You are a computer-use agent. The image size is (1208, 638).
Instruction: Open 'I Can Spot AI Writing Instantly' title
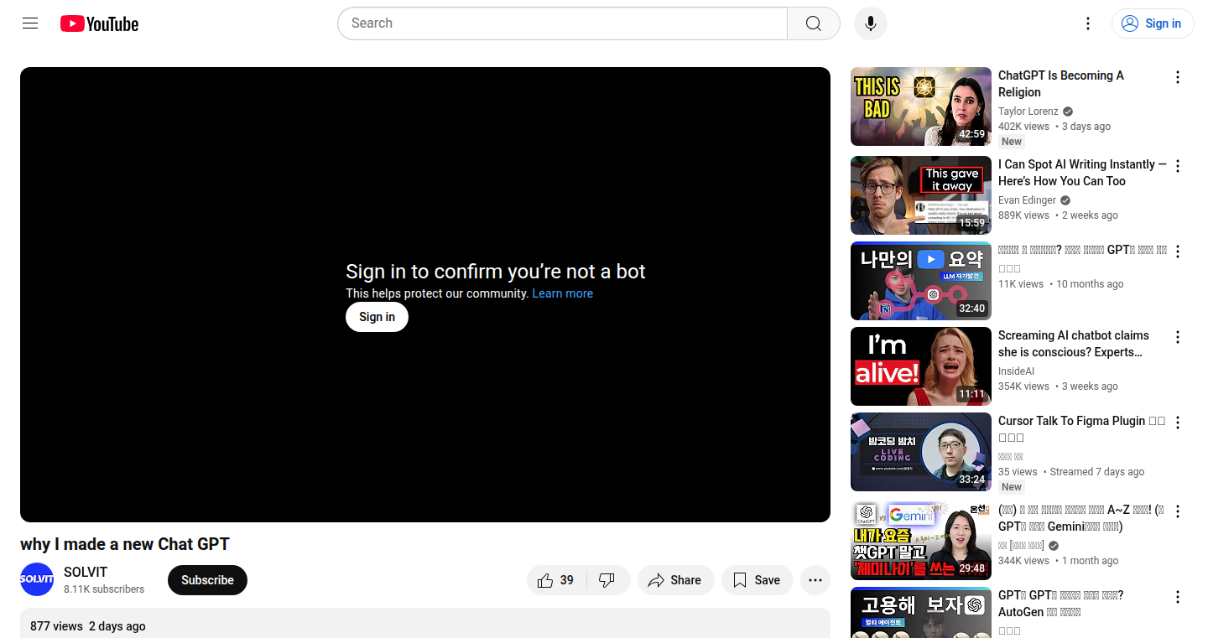tap(1082, 173)
